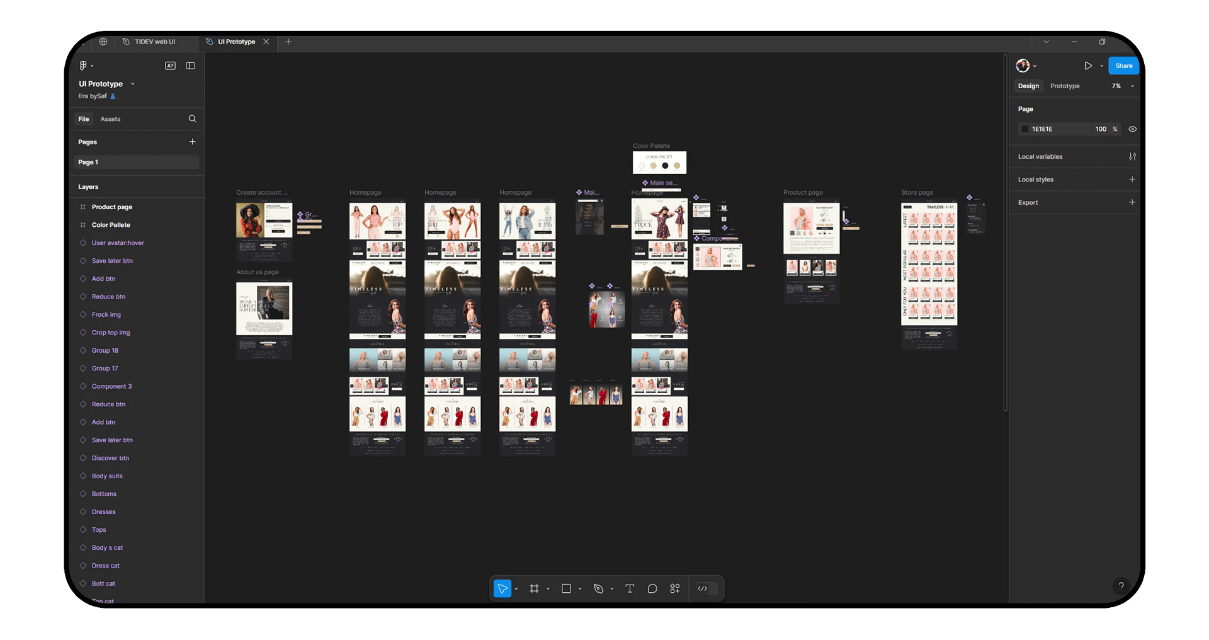This screenshot has height=640, width=1209.
Task: Select the Move tool in bottom toolbar
Action: pos(502,588)
